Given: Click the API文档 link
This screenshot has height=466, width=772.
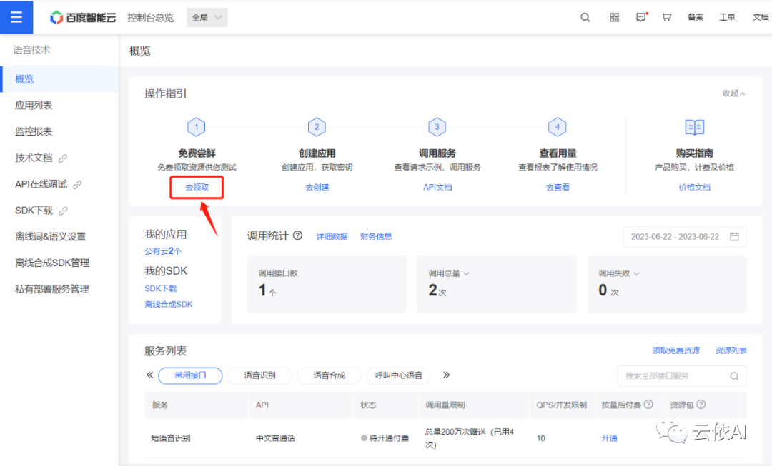Looking at the screenshot, I should (x=437, y=187).
